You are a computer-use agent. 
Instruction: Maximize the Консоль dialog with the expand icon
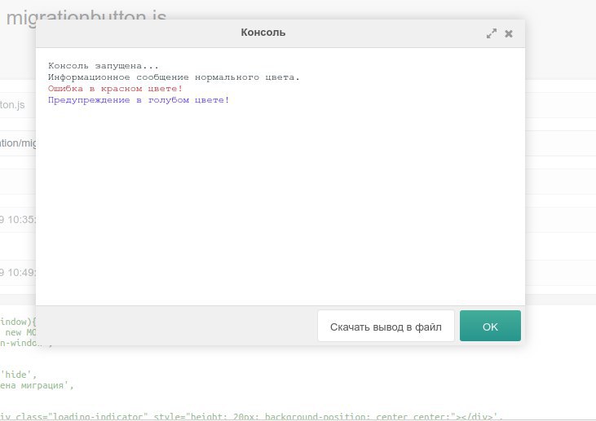(491, 33)
